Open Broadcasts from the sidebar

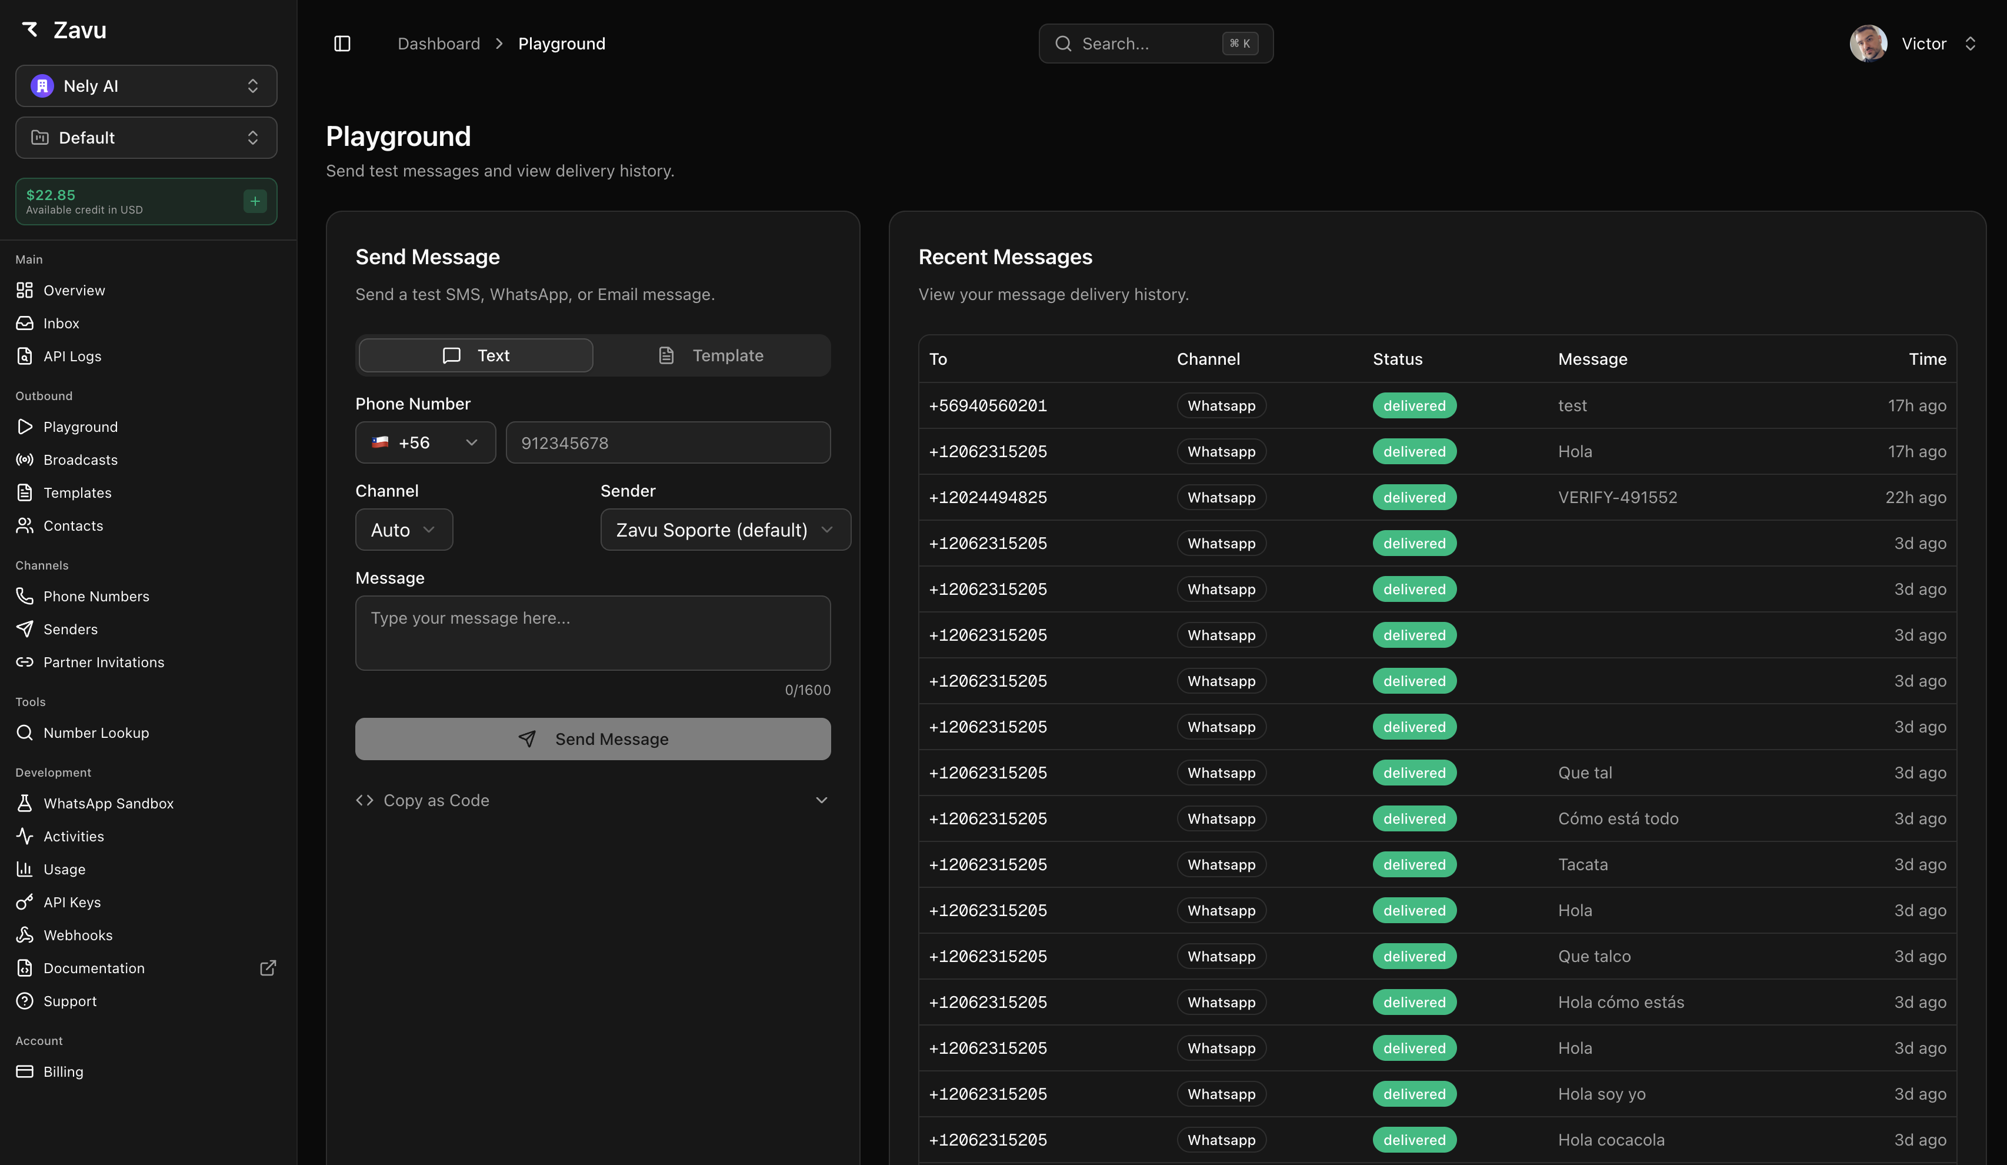tap(79, 460)
